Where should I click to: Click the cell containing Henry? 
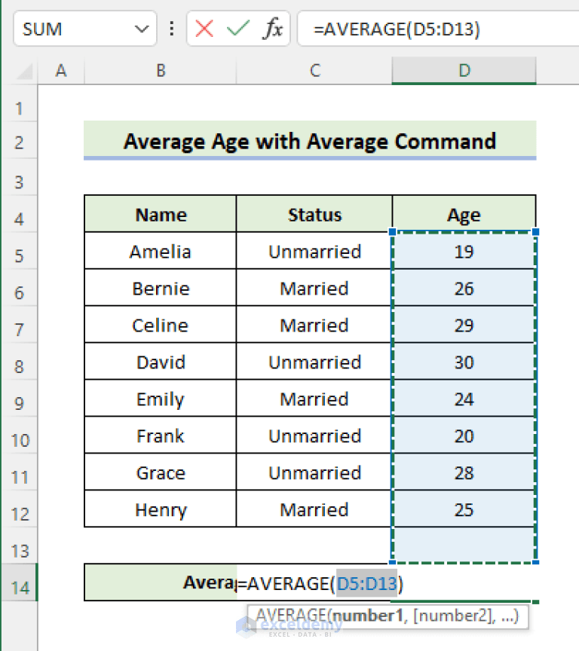click(x=161, y=509)
